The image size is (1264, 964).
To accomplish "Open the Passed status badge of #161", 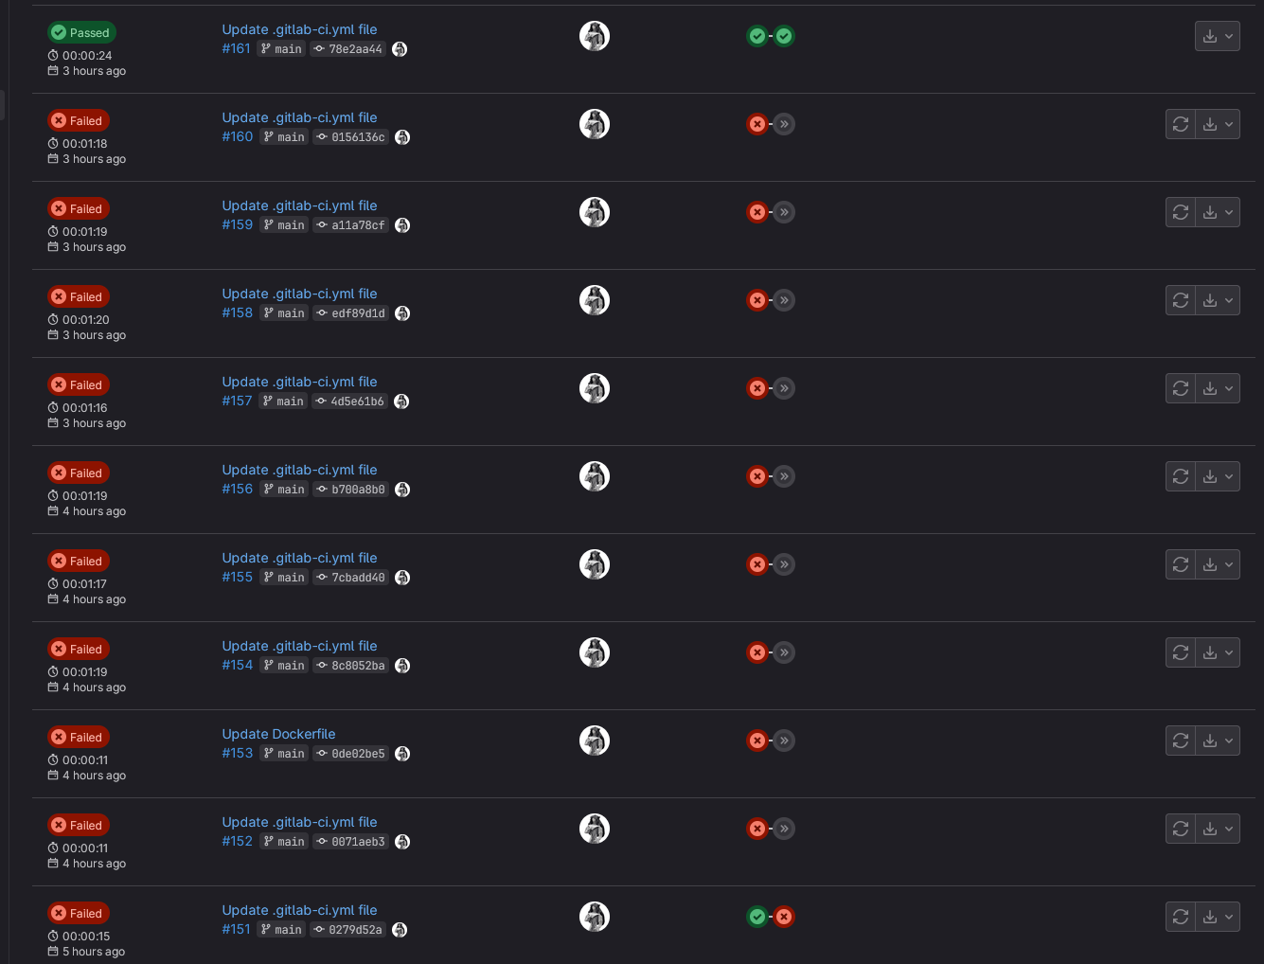I will tap(82, 32).
